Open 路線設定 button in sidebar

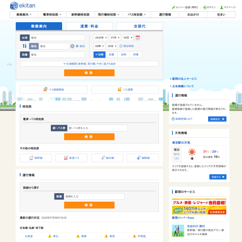pyautogui.click(x=217, y=119)
